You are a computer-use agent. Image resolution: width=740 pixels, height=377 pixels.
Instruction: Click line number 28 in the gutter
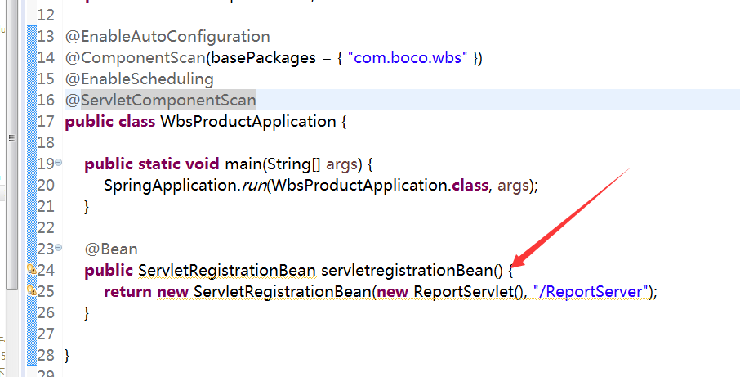point(46,355)
